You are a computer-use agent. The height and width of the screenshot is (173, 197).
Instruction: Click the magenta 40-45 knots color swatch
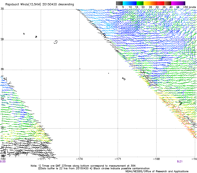[175, 3]
